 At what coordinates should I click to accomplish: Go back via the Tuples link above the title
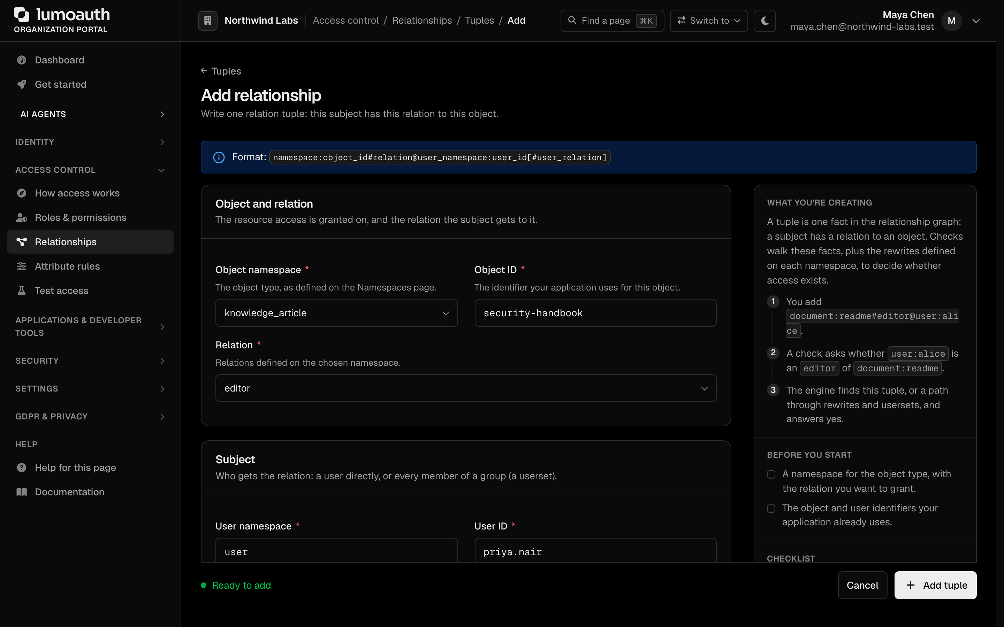[221, 71]
